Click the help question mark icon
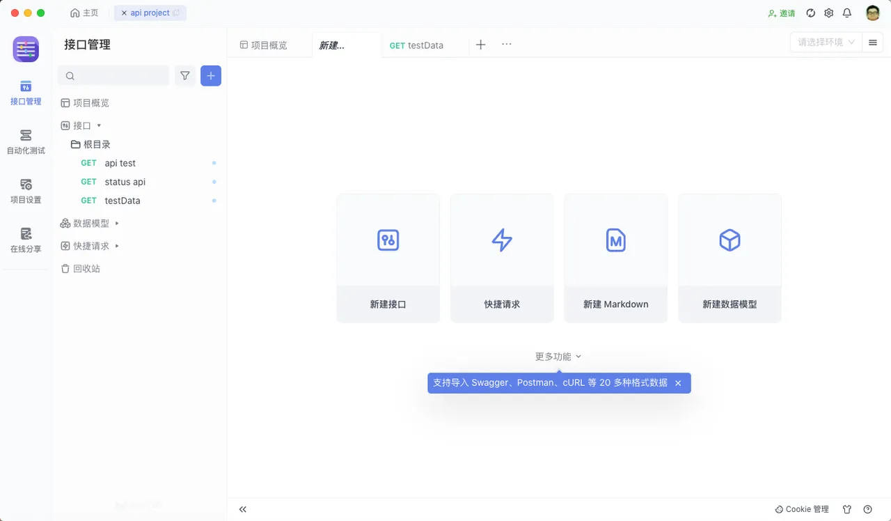The image size is (891, 521). point(867,509)
